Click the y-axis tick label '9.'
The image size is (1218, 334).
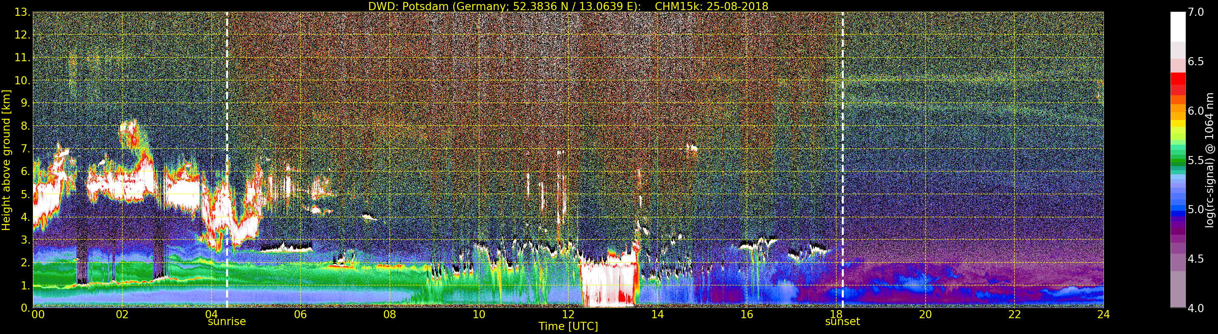pos(25,103)
